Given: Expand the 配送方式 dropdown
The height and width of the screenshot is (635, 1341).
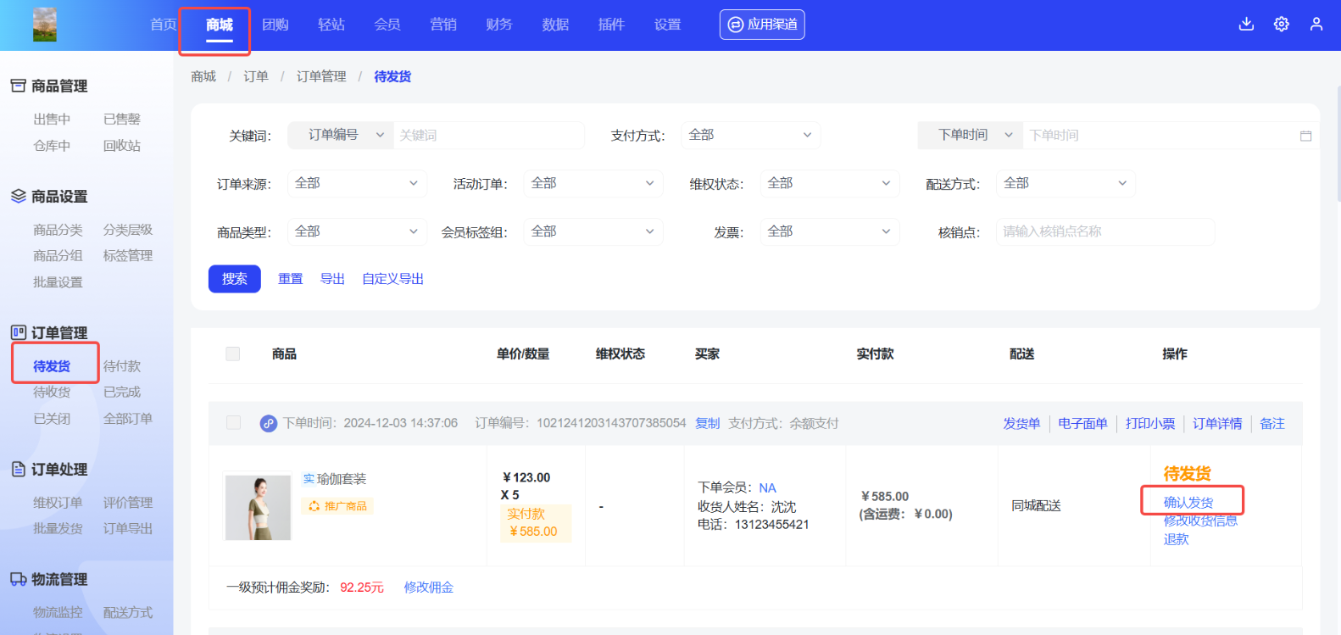Looking at the screenshot, I should coord(1065,183).
